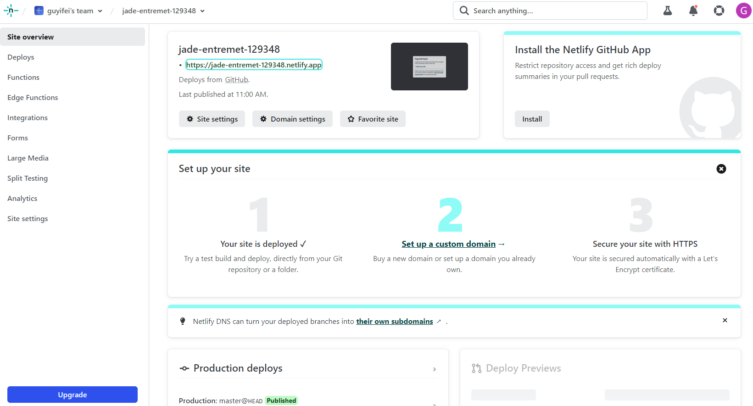Click the Published status badge
The image size is (753, 406).
281,400
